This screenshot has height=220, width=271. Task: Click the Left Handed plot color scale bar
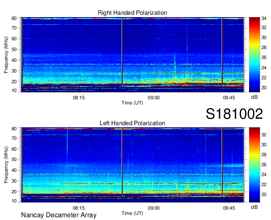(x=254, y=165)
